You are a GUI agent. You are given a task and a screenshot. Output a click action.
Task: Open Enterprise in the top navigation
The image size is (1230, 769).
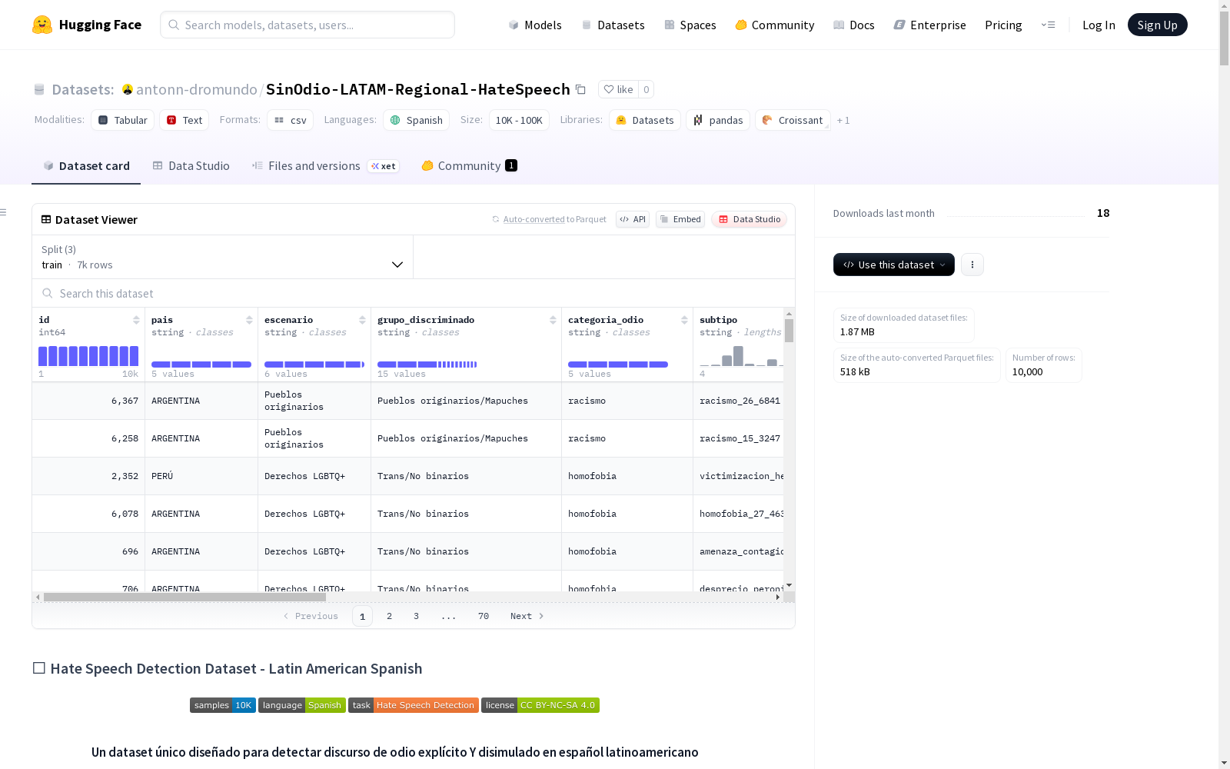[x=930, y=25]
